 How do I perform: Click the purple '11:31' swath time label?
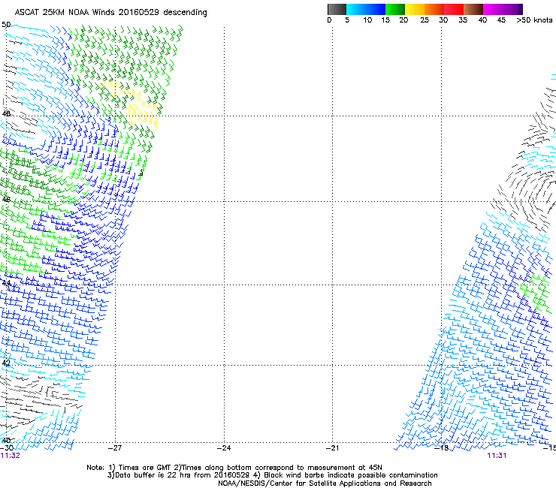coord(497,456)
